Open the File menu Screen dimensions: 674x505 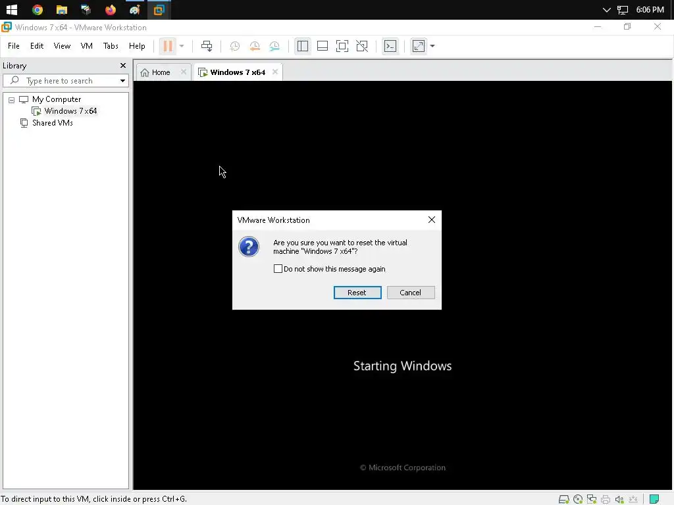pyautogui.click(x=14, y=46)
